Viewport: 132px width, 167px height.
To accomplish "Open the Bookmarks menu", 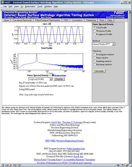I will coord(30,6).
